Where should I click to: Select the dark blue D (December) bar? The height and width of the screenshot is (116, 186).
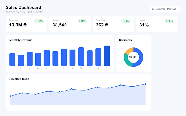point(107,56)
